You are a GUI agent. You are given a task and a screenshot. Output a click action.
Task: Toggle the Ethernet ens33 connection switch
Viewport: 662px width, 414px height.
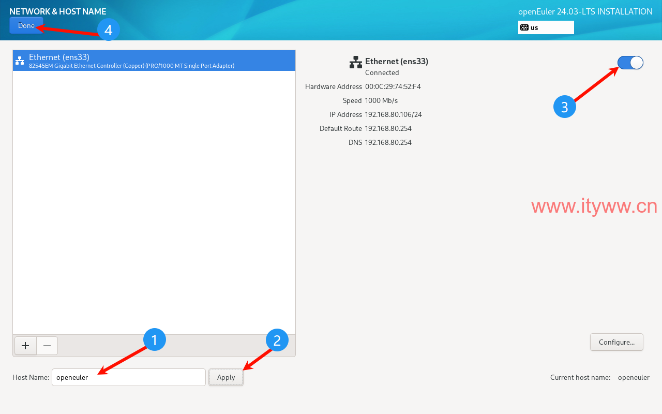tap(630, 63)
